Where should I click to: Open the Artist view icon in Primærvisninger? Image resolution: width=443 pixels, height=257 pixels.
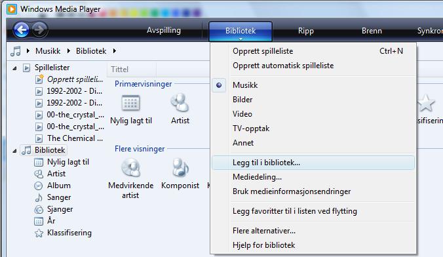click(180, 102)
